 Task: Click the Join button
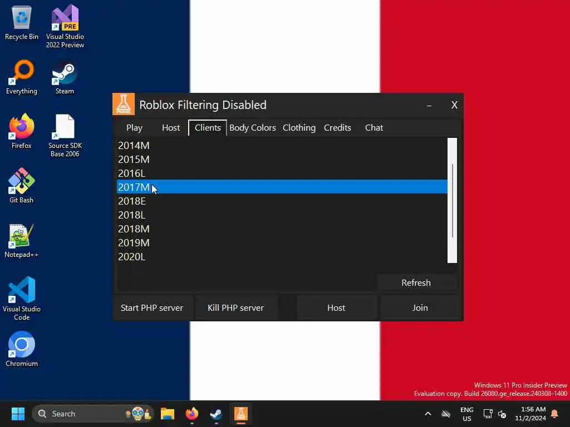coord(420,307)
